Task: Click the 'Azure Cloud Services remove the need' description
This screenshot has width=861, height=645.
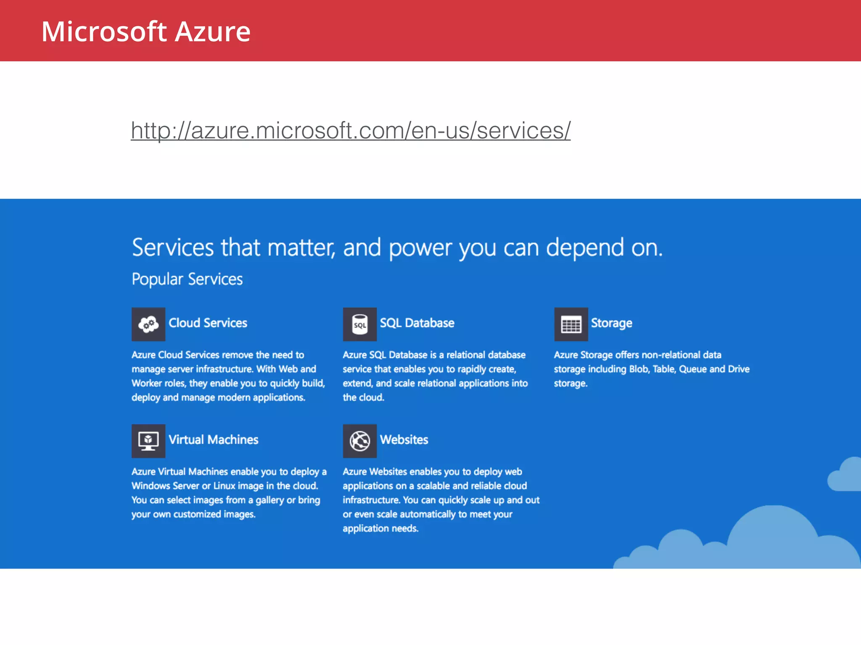Action: click(x=228, y=376)
